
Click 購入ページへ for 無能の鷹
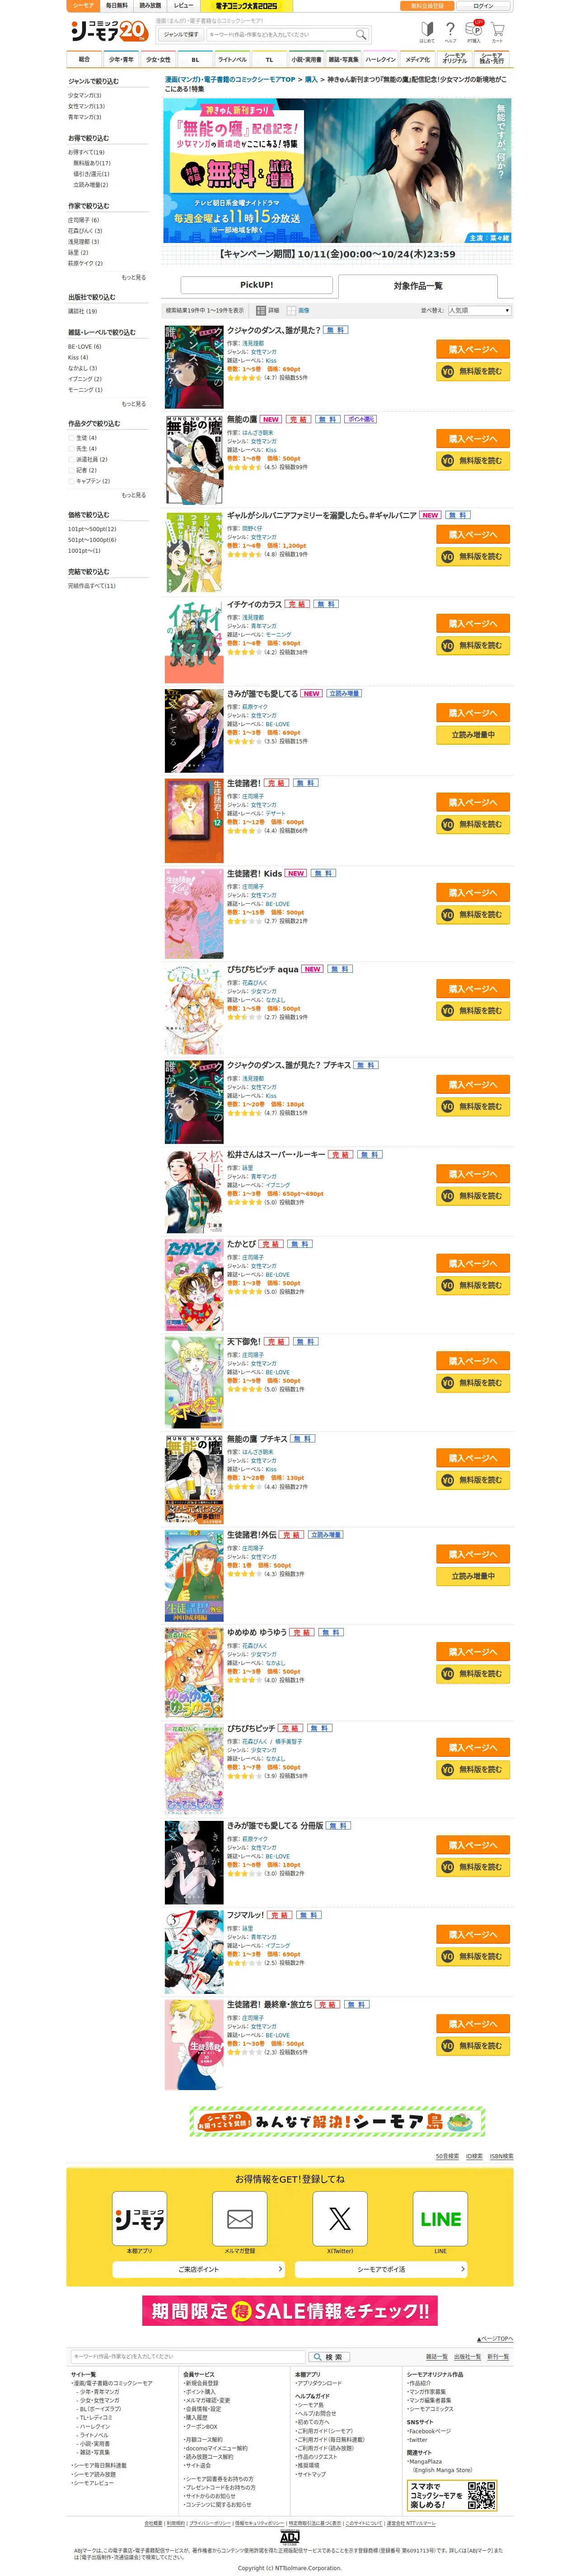click(473, 439)
